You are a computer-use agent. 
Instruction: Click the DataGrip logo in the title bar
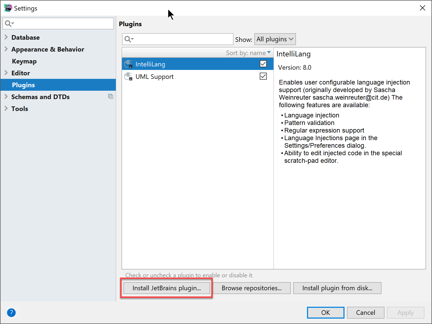(8, 8)
